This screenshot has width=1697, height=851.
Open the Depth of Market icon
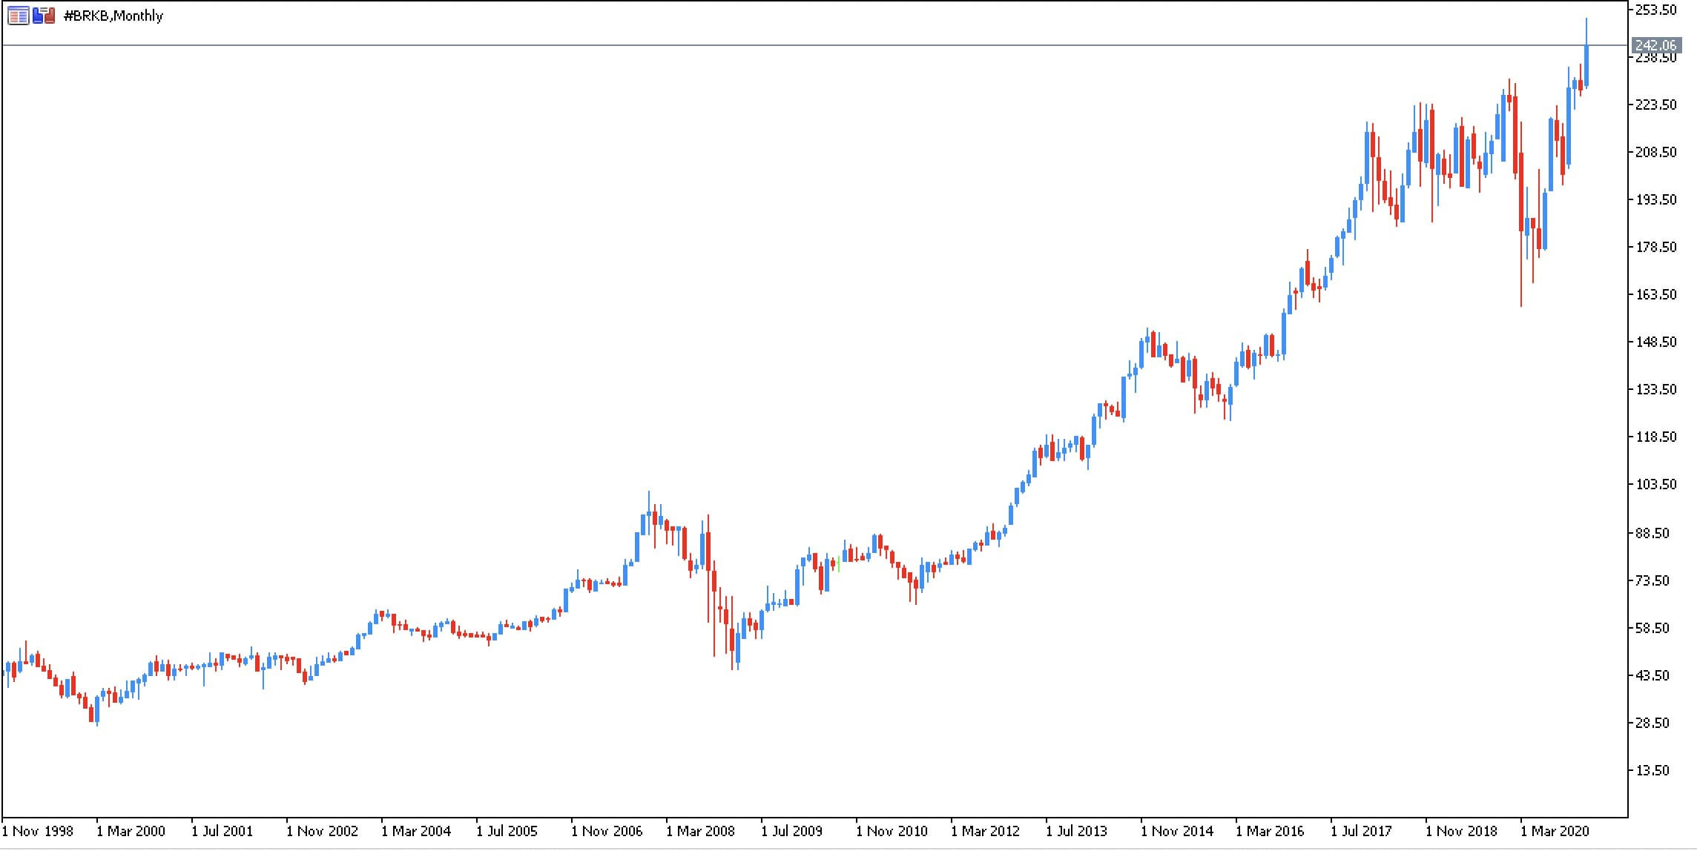(18, 16)
